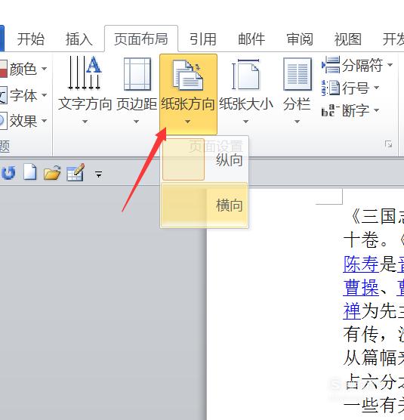404x420 pixels.
Task: Expand the 字体 theme fonts dropdown arrow
Action: [x=44, y=95]
